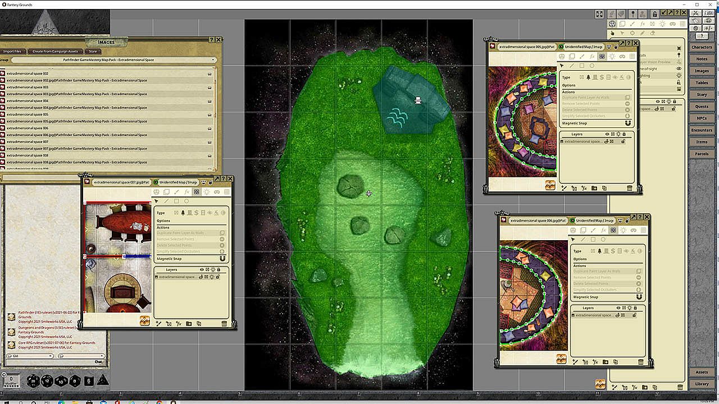Screen dimensions: 719x404
Task: Click the add-fx icon at the 005 window bottom
Action: point(584,188)
